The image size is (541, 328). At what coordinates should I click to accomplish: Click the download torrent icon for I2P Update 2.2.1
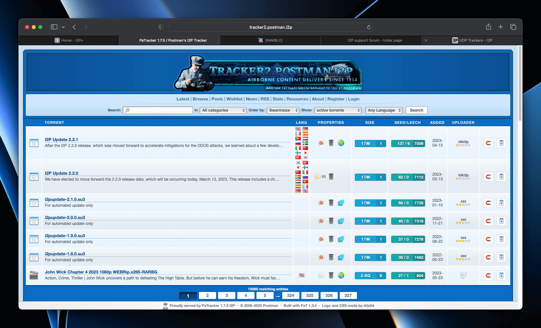tap(501, 143)
